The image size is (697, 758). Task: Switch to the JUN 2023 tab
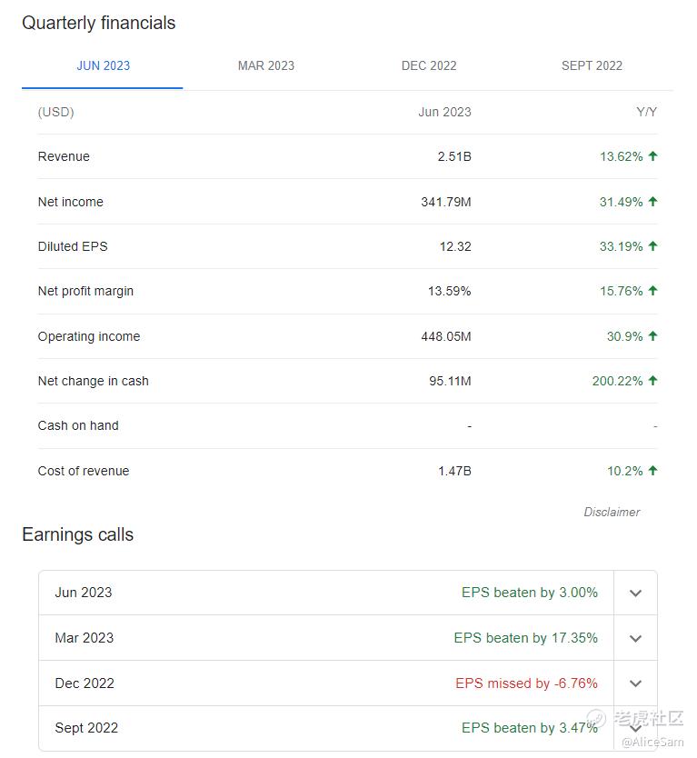(103, 65)
